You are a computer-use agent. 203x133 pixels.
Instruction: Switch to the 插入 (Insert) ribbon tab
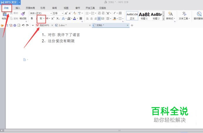coord(18,8)
